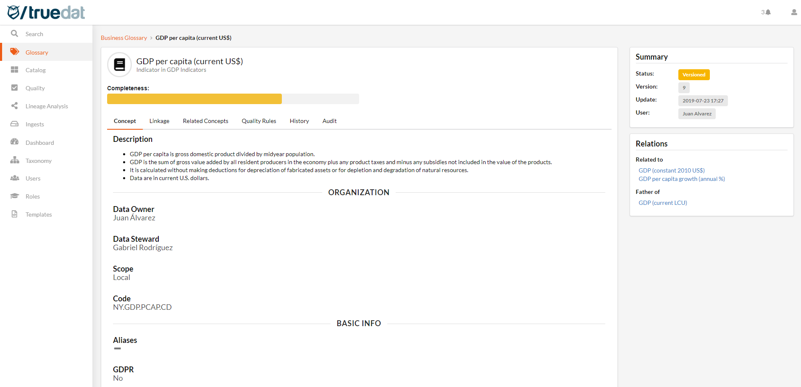
Task: Open Lineage Analysis share icon
Action: (14, 106)
